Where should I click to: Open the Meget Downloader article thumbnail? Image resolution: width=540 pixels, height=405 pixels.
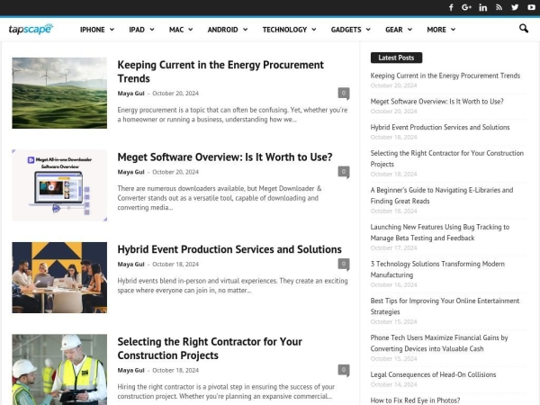click(59, 185)
